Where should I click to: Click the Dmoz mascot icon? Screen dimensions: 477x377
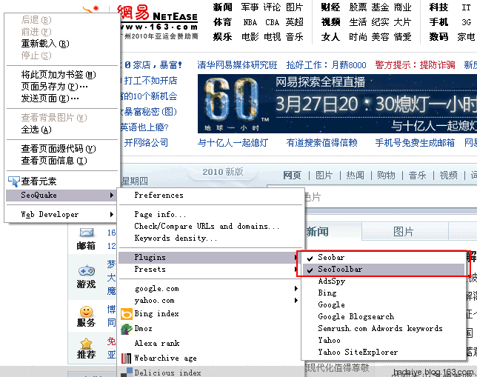(127, 328)
